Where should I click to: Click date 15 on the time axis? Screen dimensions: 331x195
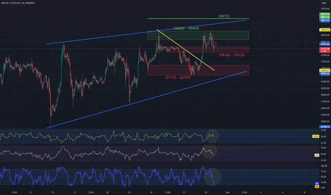pos(53,192)
